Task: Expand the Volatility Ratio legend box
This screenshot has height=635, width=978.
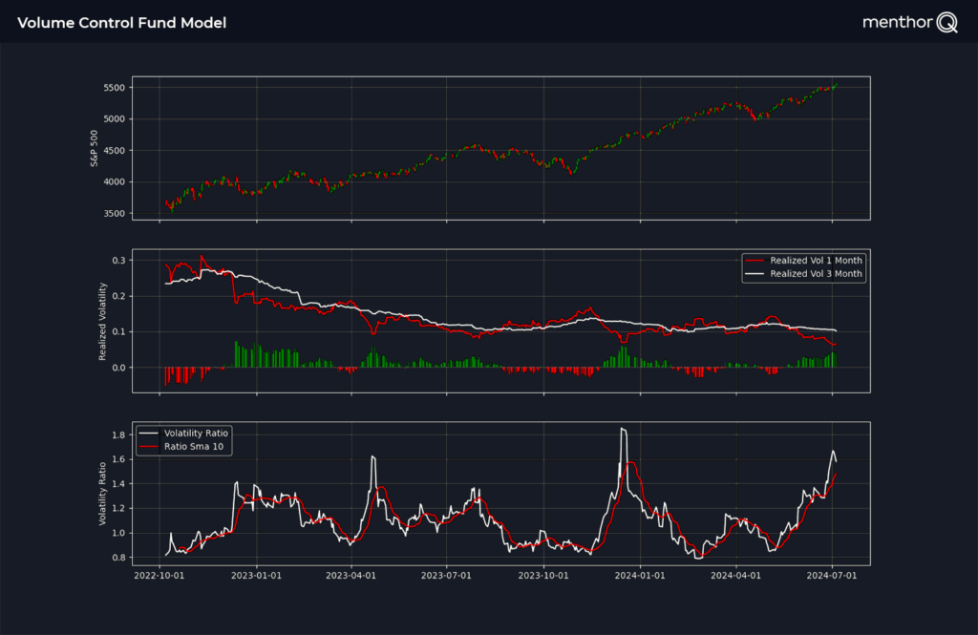Action: pos(183,439)
